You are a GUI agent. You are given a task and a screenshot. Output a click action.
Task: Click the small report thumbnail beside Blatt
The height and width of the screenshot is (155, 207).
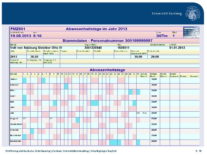click(x=191, y=32)
